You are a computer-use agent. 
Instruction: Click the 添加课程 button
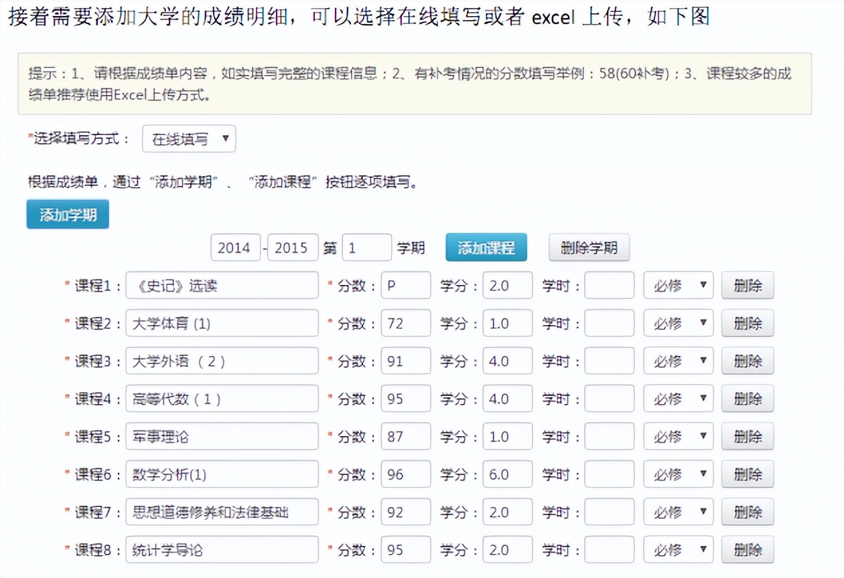[486, 247]
